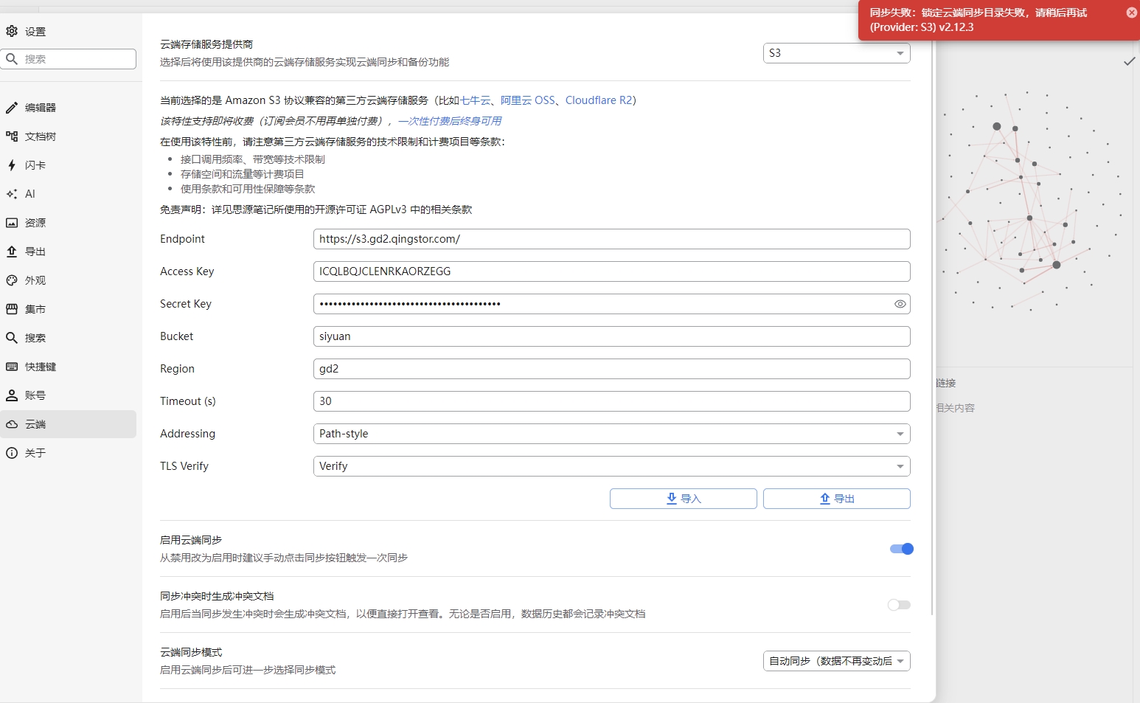This screenshot has height=703, width=1140.
Task: Click the 导入 import button
Action: pos(683,498)
